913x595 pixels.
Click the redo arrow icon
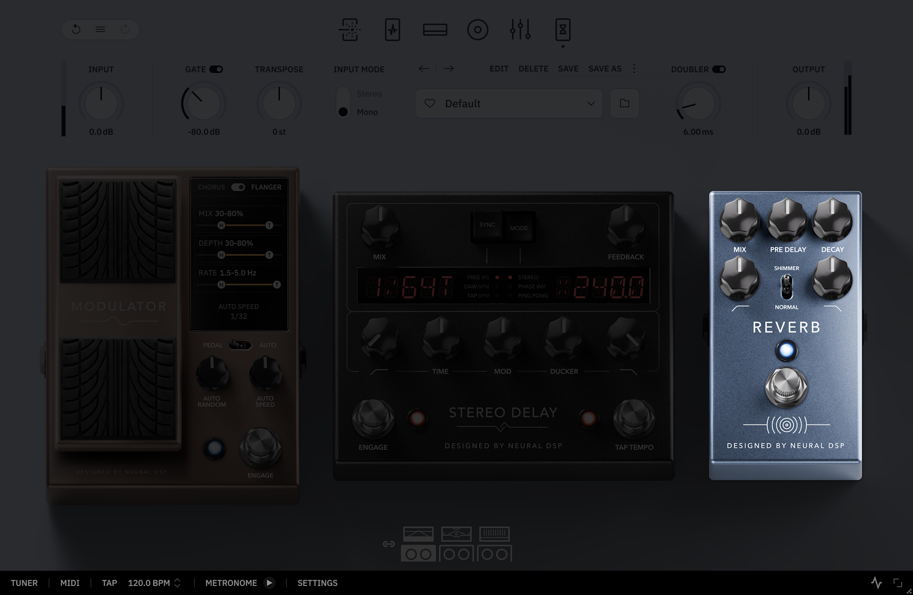(x=125, y=29)
